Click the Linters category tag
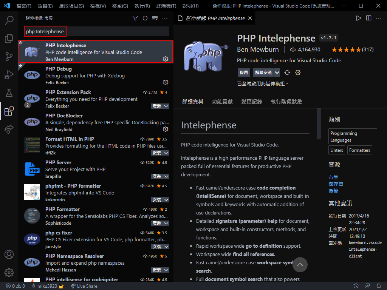Image resolution: width=387 pixels, height=290 pixels. pos(337,150)
